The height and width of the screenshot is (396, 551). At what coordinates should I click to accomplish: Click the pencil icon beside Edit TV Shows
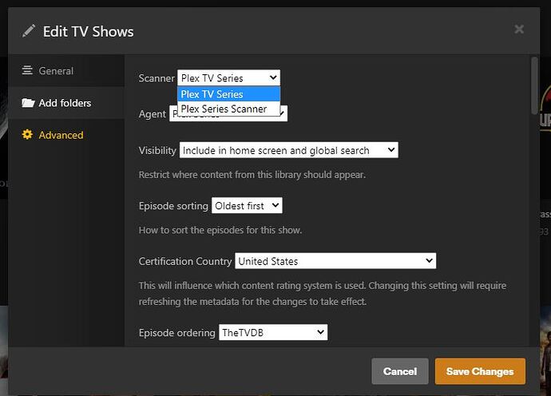[x=29, y=31]
